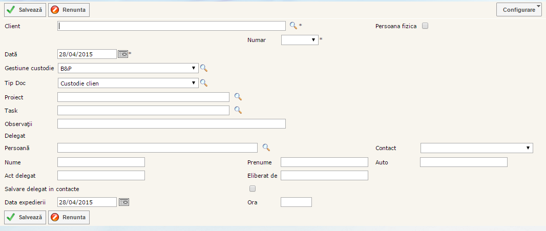Click the Eliberat de text box
The width and height of the screenshot is (546, 231).
point(324,176)
